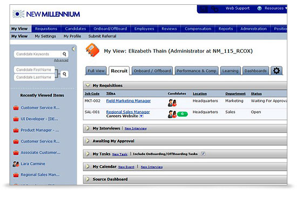Click the New Task link
This screenshot has height=198, width=297.
[x=120, y=154]
